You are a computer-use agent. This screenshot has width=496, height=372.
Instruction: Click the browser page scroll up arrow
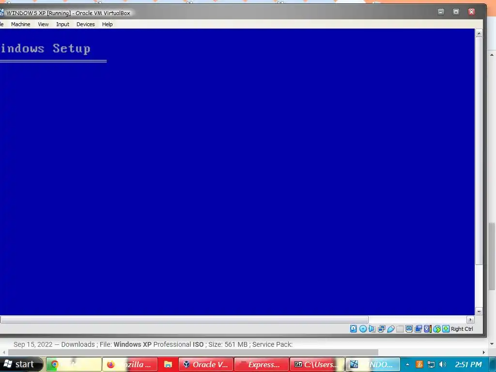[x=492, y=55]
